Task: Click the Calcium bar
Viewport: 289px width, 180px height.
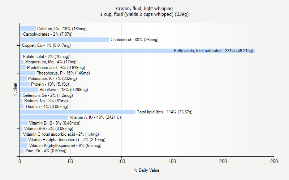Action: [28, 28]
